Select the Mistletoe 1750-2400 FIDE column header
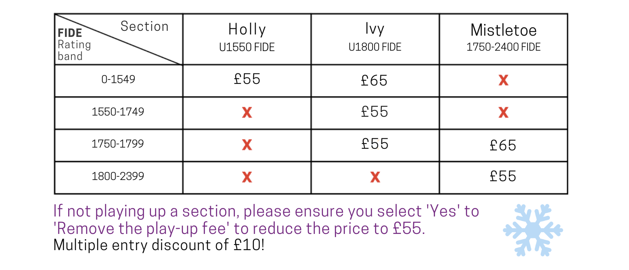The height and width of the screenshot is (270, 629). (503, 38)
